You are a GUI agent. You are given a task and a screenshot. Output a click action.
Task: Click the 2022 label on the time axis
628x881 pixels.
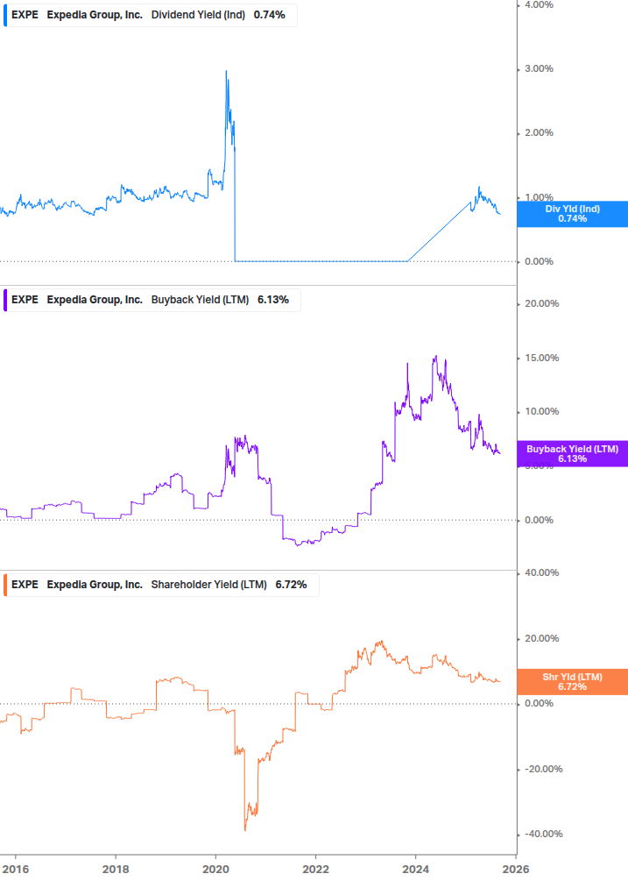(315, 870)
